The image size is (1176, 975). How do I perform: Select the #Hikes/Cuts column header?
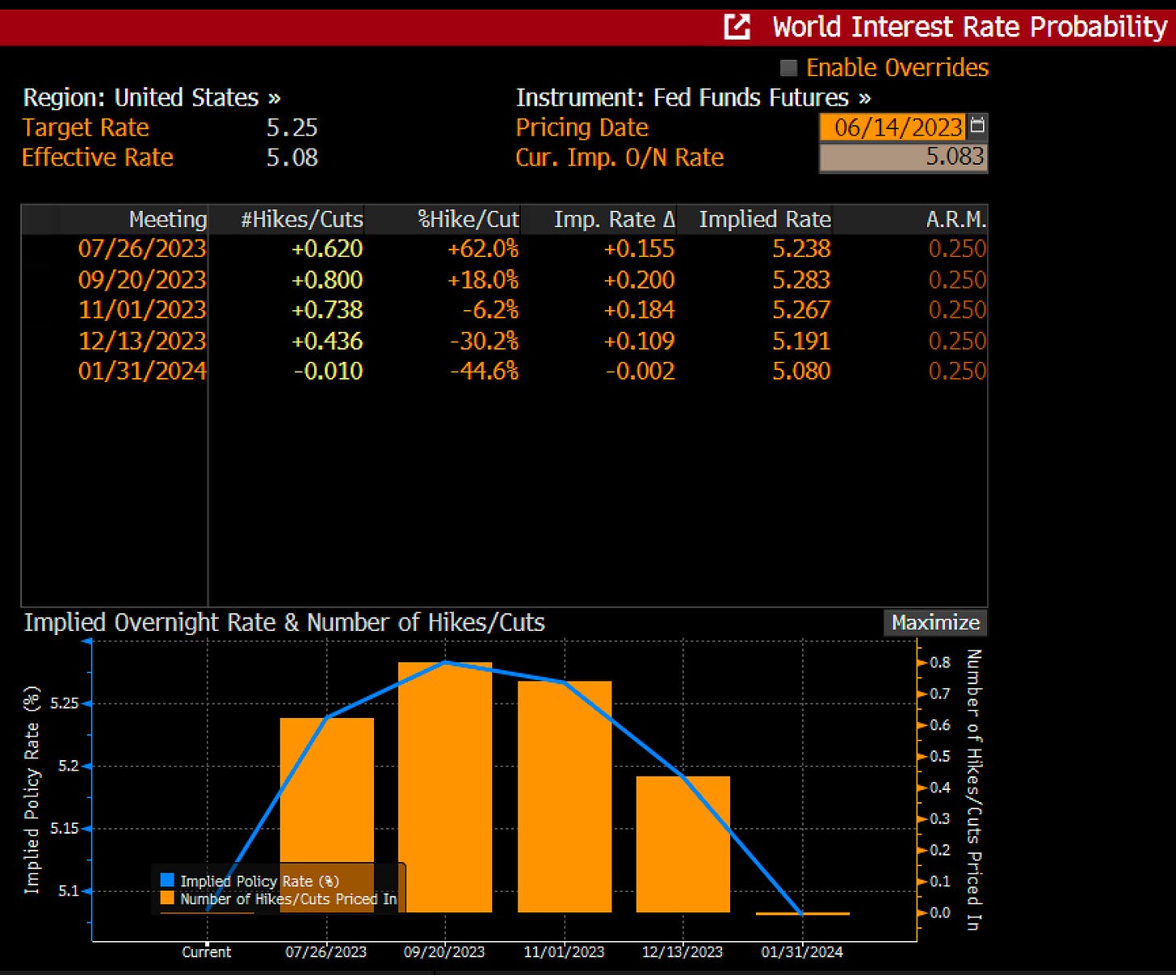click(301, 220)
